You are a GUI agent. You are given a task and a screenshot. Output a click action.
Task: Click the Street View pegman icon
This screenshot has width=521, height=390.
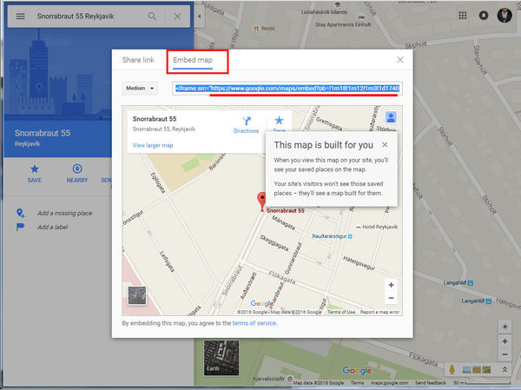452,369
